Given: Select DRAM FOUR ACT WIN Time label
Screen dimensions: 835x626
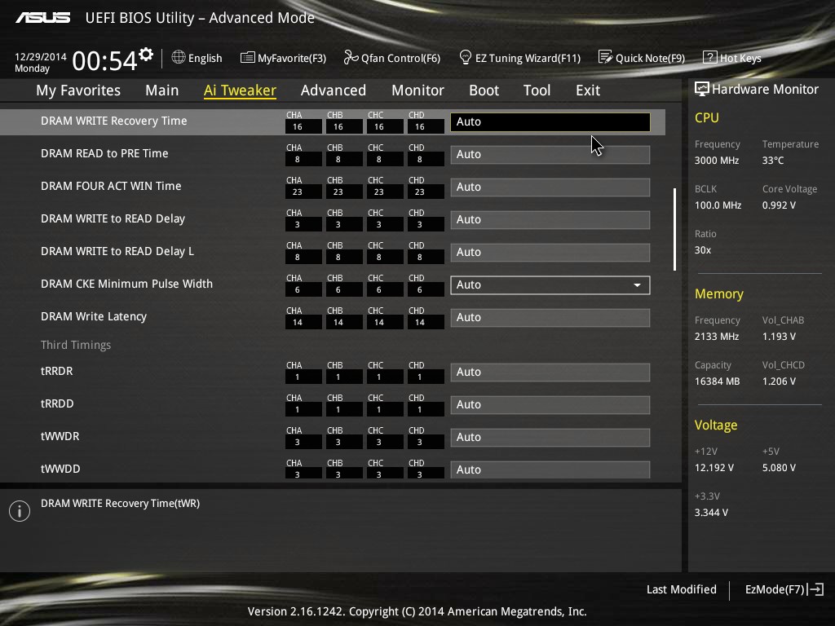Looking at the screenshot, I should [x=111, y=186].
